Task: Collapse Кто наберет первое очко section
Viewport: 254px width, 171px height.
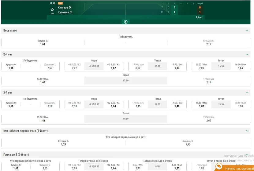Action: click(247, 131)
